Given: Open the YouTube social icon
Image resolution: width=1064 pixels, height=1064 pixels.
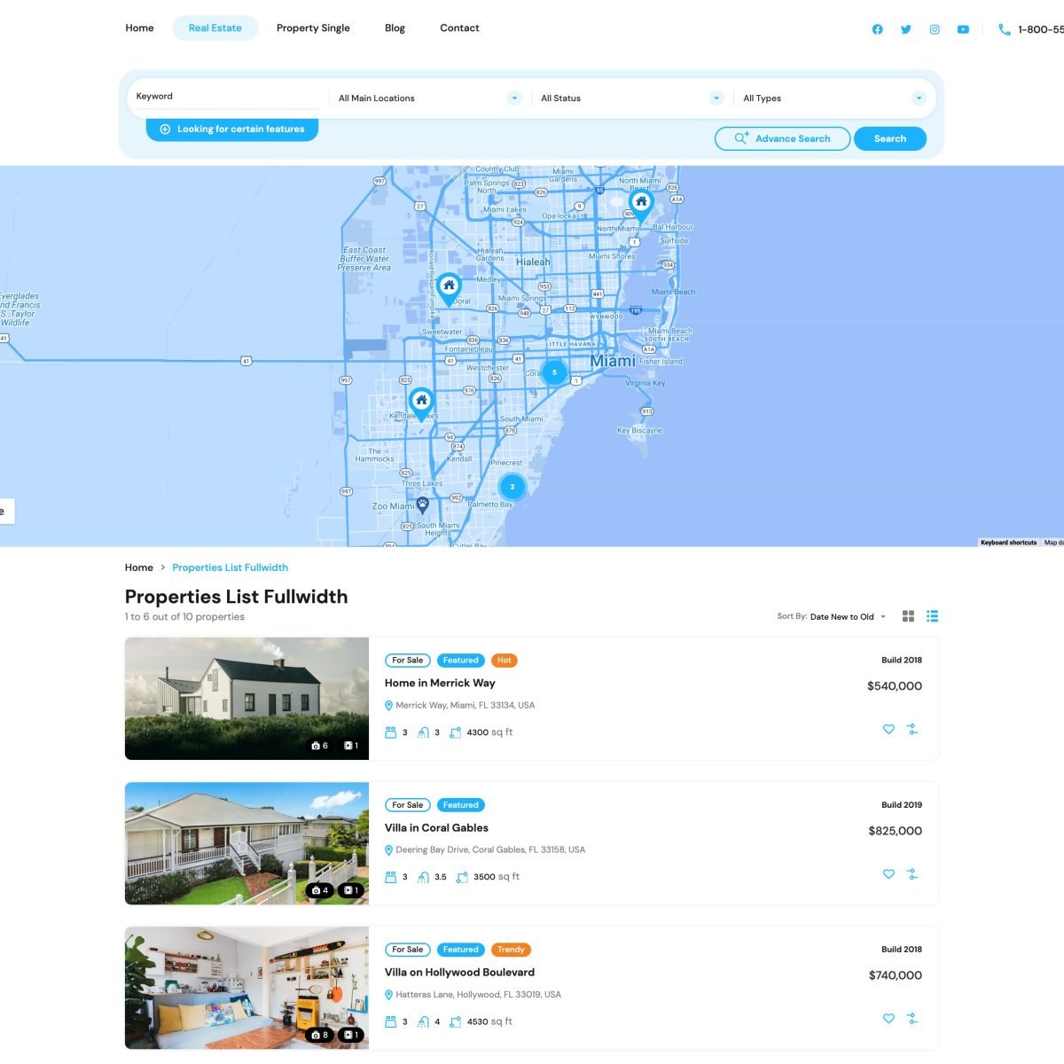Looking at the screenshot, I should (963, 29).
